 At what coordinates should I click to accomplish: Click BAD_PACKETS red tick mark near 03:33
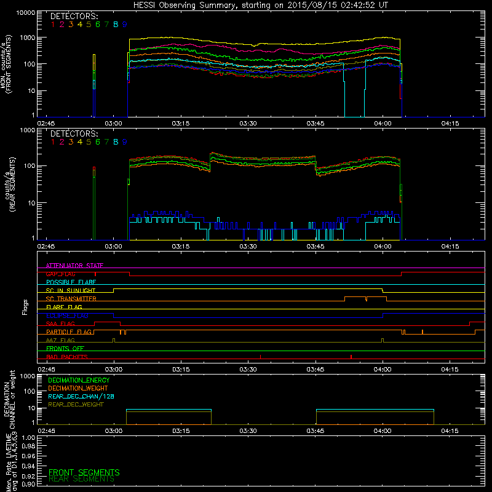click(x=260, y=357)
